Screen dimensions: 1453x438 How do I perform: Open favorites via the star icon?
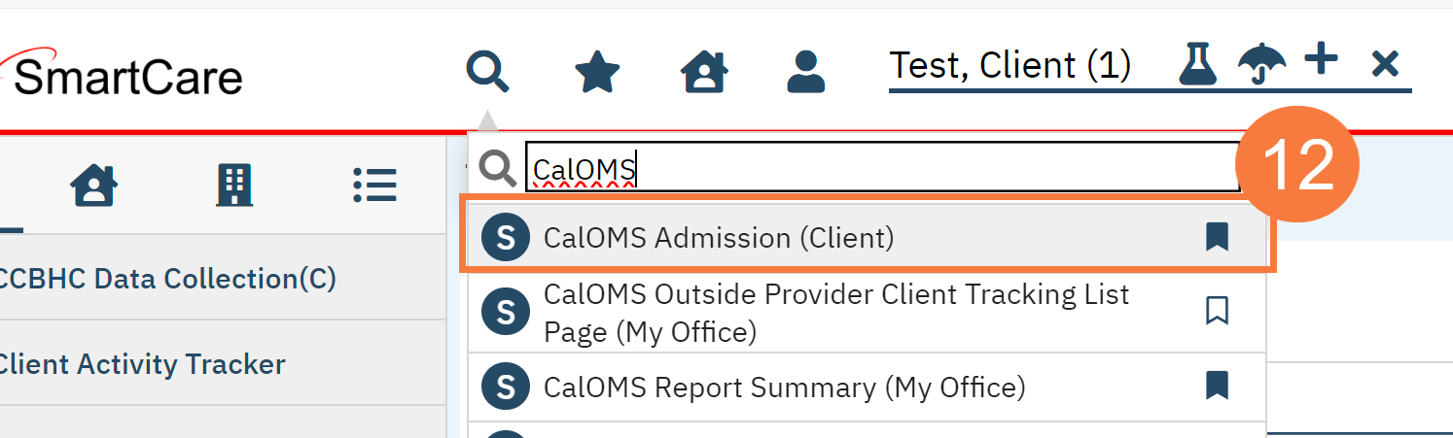pos(597,71)
